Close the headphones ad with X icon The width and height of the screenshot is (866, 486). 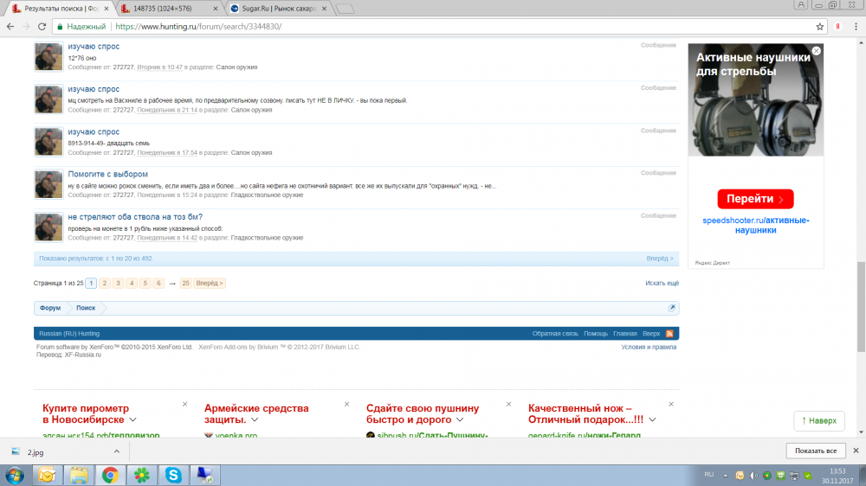click(816, 51)
